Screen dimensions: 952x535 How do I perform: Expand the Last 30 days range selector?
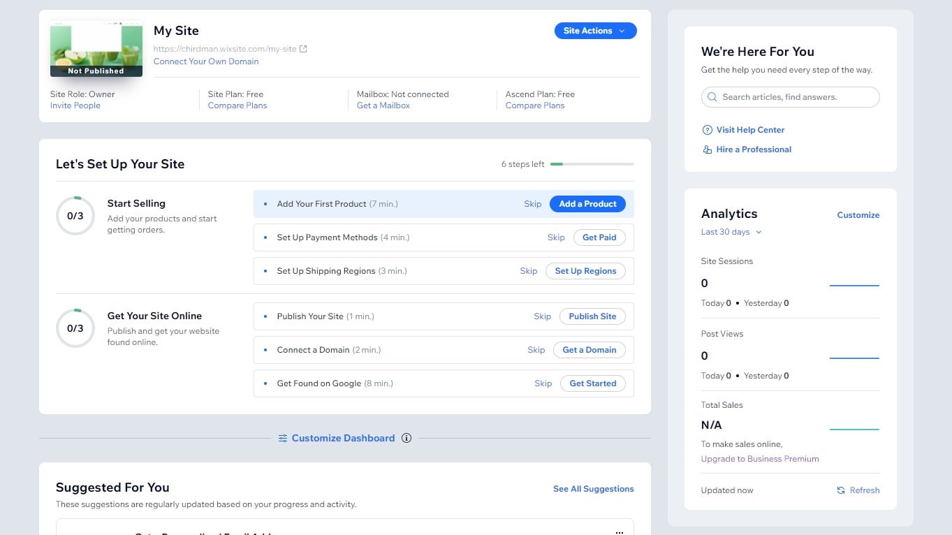[731, 232]
